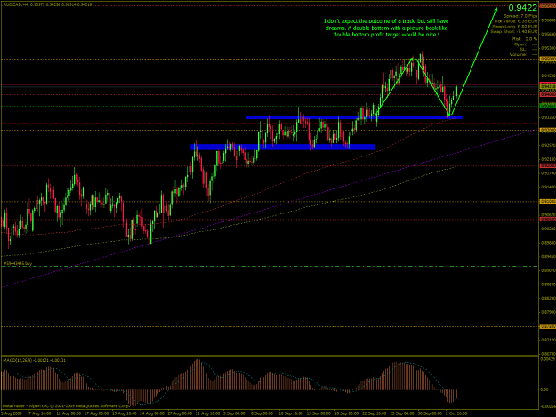
Task: Click the SL: field label
Action: [x=523, y=50]
